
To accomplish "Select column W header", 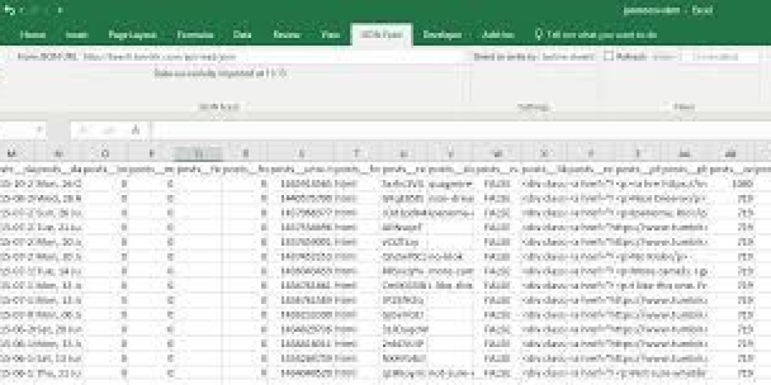I will click(x=497, y=155).
